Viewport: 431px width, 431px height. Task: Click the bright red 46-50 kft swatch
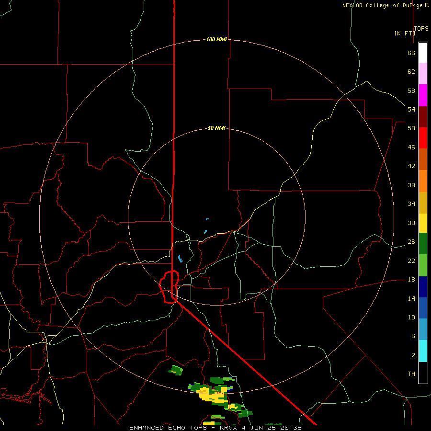tap(423, 138)
